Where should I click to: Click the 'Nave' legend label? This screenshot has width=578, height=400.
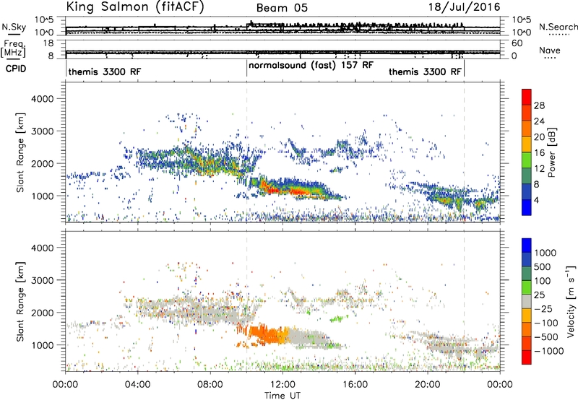click(549, 51)
